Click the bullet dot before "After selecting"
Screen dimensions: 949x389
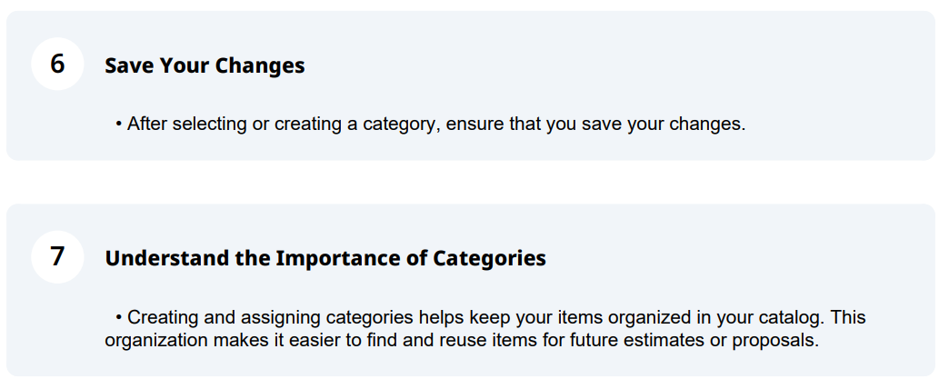click(118, 124)
